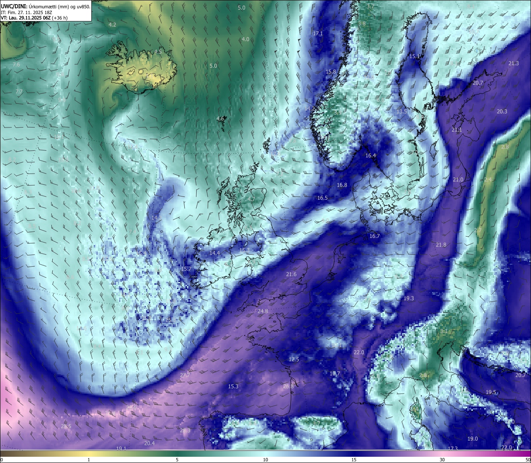531x463 pixels.
Task: Click the VT: Lau. 29.11.2025 06Z valid time
Action: coord(34,18)
